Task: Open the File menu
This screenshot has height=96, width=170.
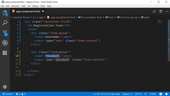Action: pos(2,6)
